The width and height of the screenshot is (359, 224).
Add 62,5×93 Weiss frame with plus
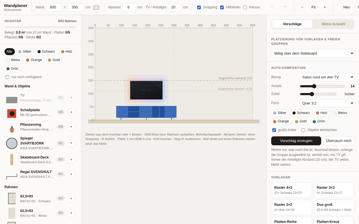pyautogui.click(x=71, y=213)
